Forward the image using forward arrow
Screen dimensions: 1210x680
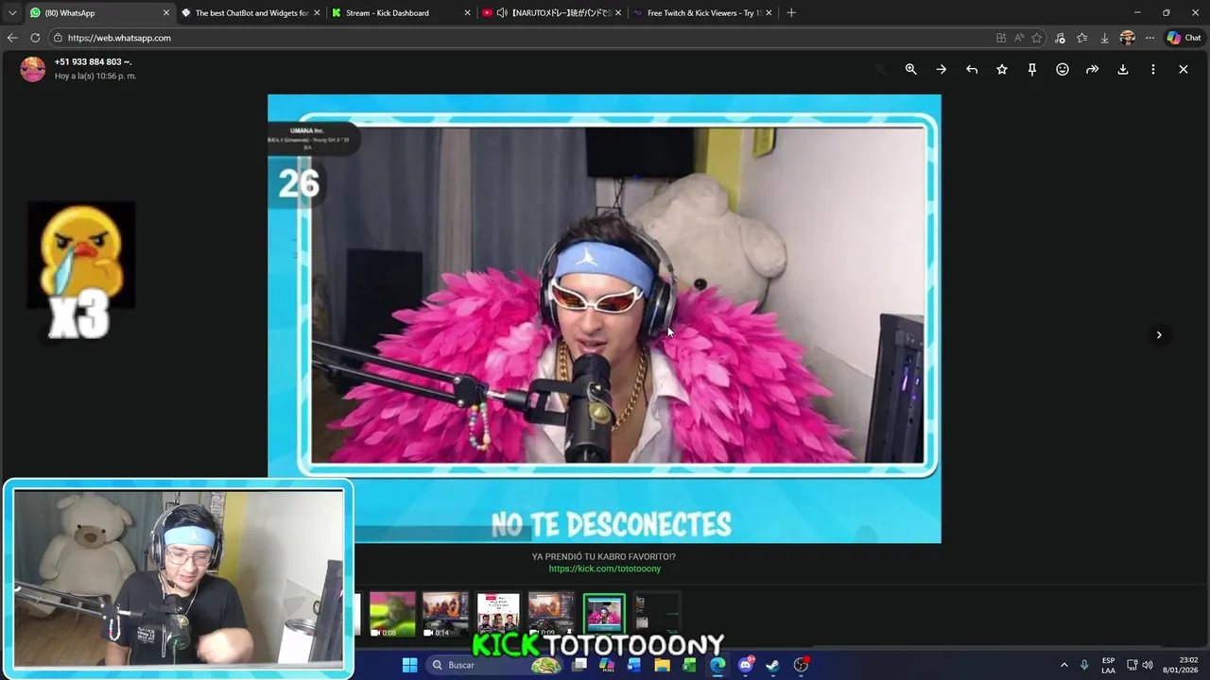[x=1092, y=69]
